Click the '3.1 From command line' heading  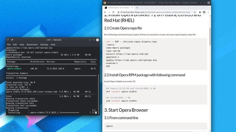pos(121,118)
